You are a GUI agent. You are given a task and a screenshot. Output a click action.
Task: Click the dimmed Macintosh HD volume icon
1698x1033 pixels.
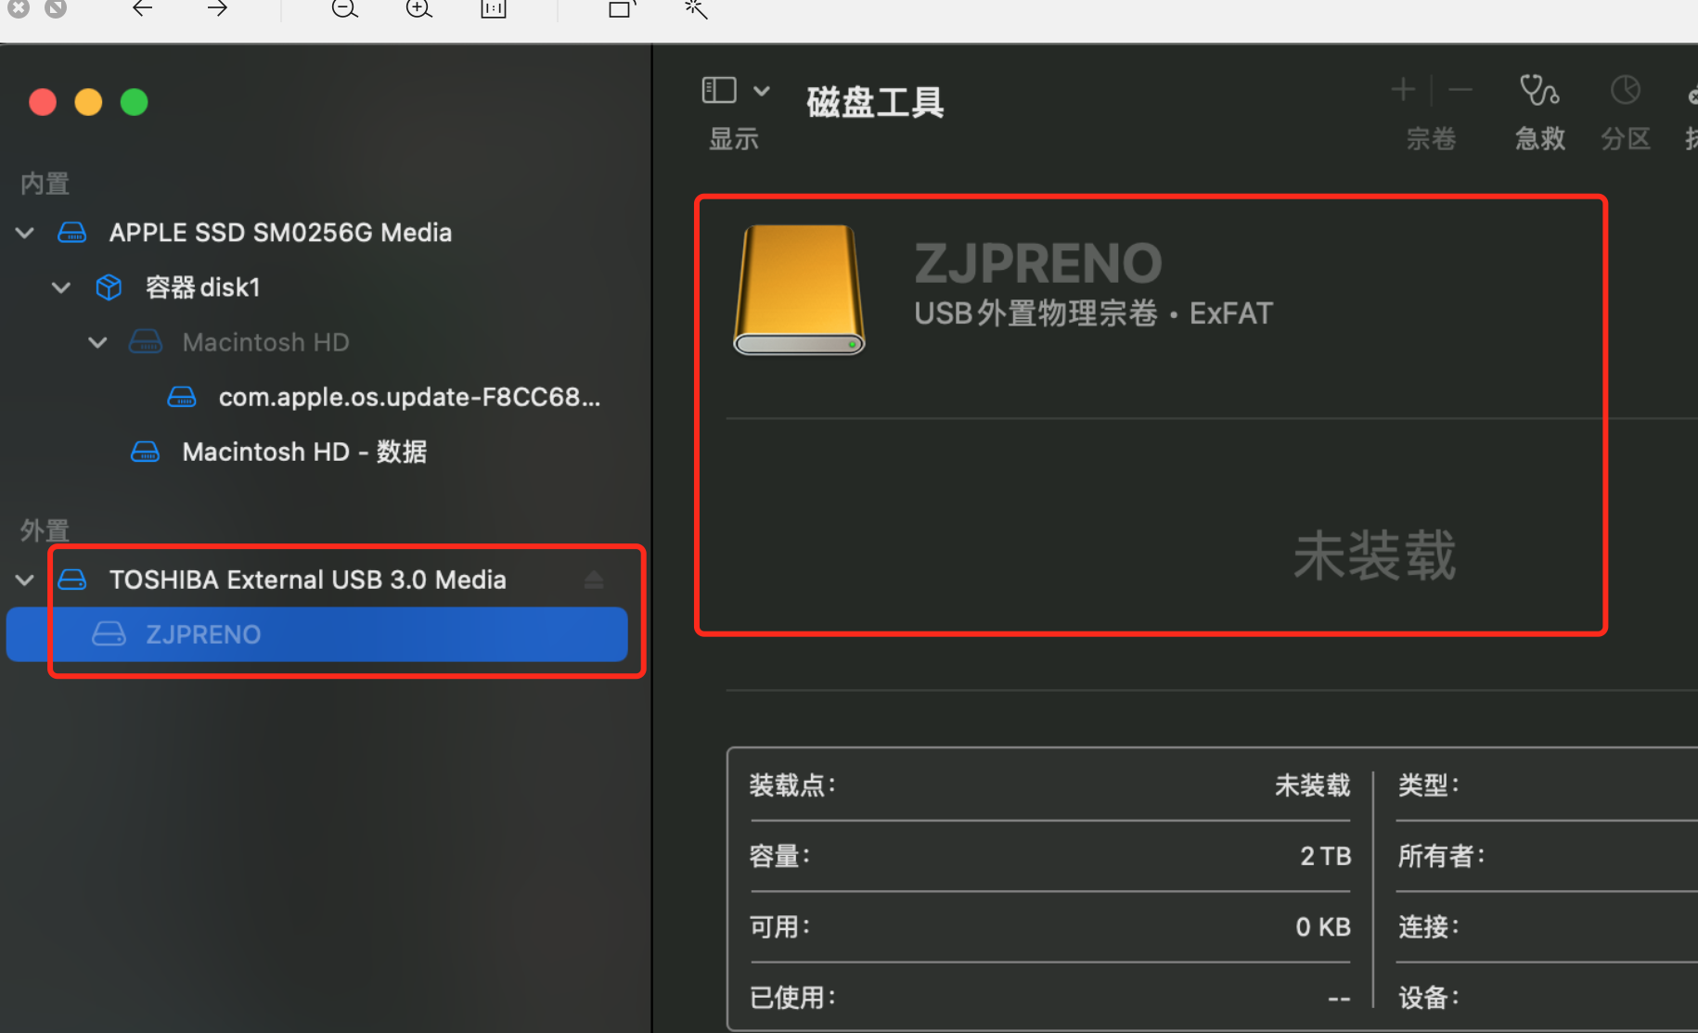point(145,342)
